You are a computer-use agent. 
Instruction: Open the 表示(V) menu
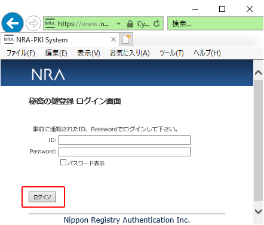pos(88,53)
